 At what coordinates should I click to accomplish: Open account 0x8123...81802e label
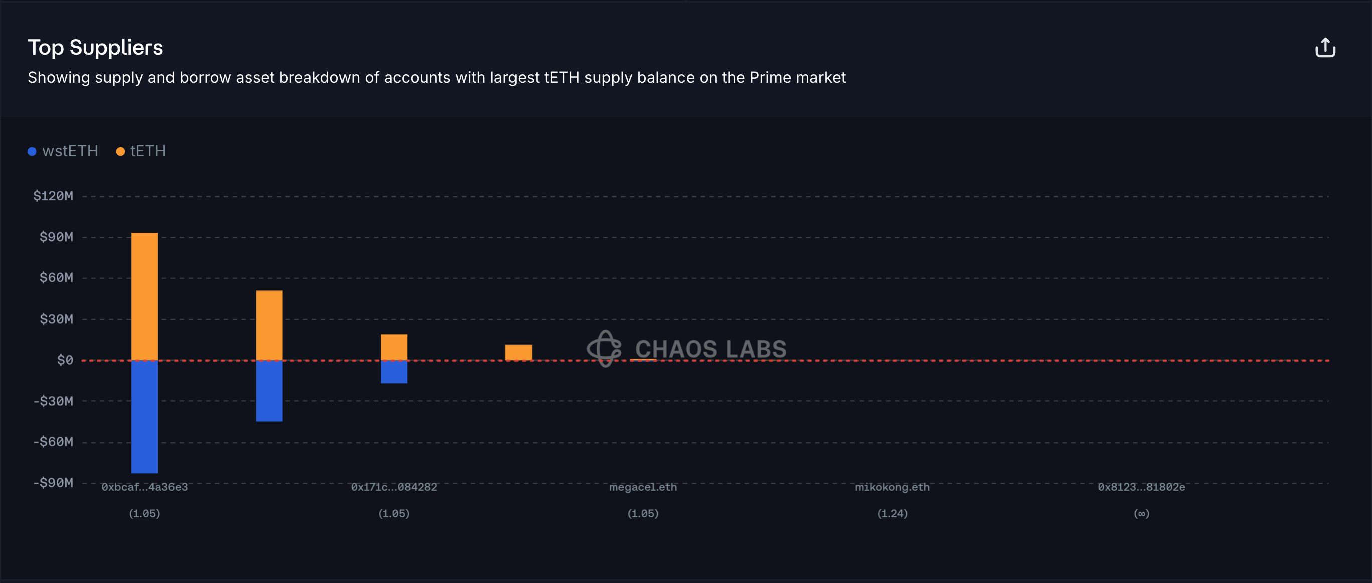[x=1141, y=487]
